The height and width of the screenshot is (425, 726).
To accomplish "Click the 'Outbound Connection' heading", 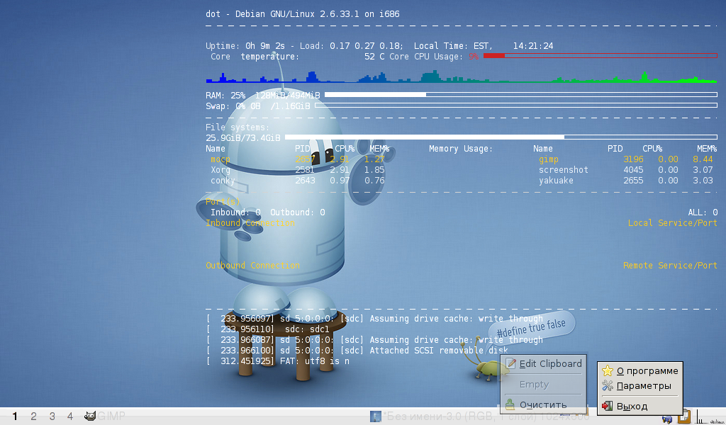I will (253, 266).
